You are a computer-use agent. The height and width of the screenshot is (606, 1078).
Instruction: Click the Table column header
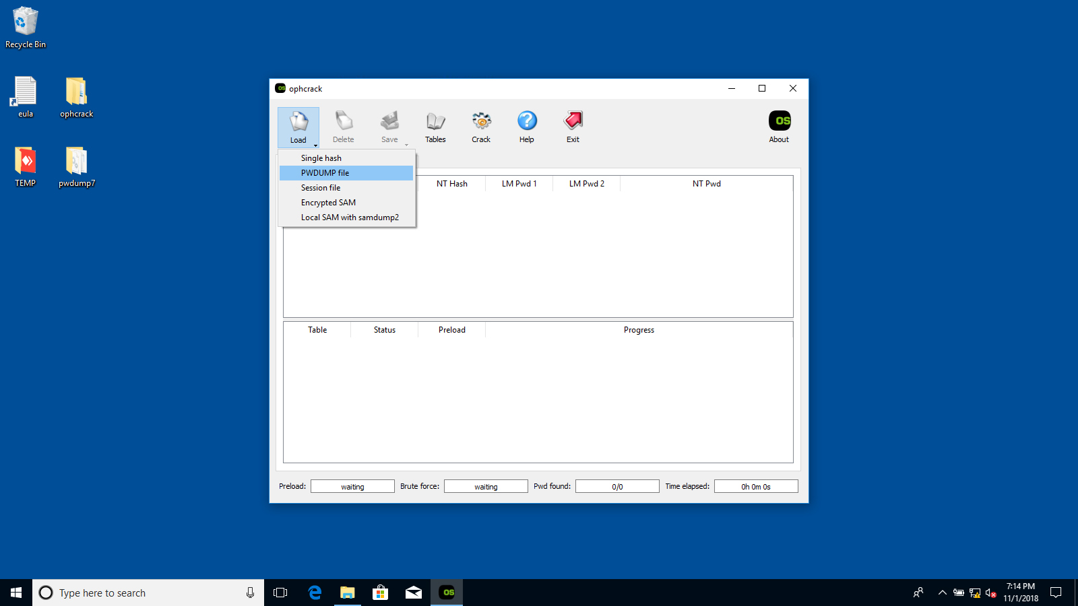coord(317,330)
